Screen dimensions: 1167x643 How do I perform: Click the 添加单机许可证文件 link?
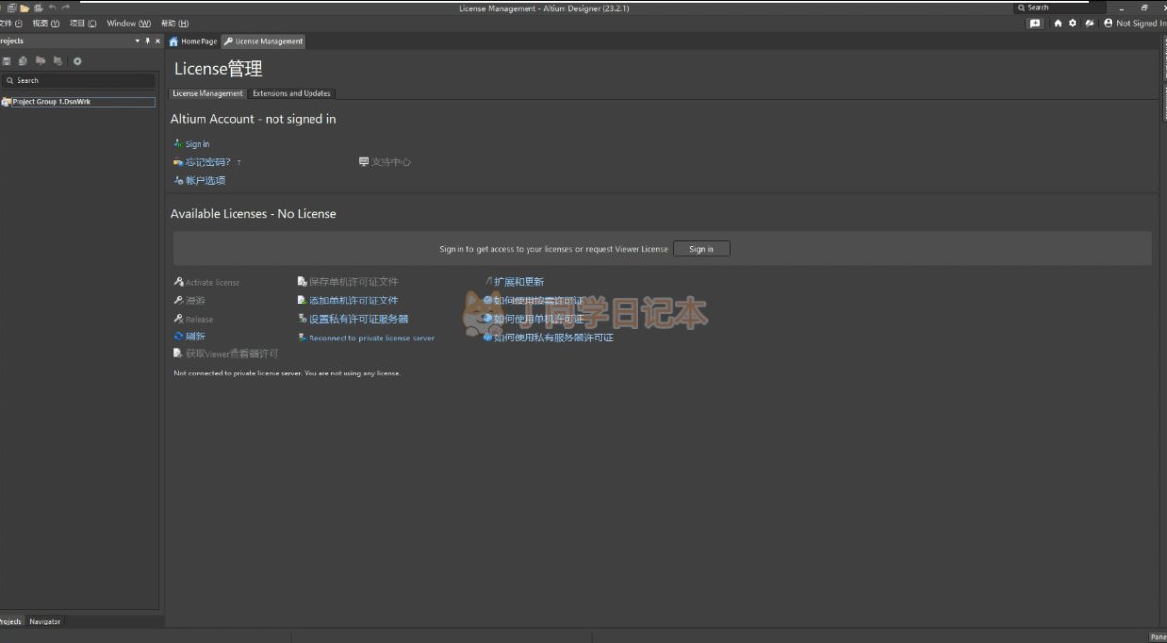[x=353, y=301]
